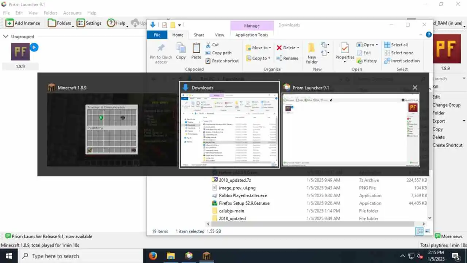The image size is (467, 263).
Task: Open Settings in Prism Launcher toolbar
Action: 89,23
